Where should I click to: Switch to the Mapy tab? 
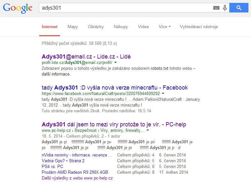pyautogui.click(x=72, y=27)
